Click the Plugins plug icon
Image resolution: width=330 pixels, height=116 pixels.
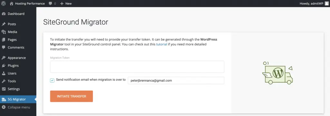click(x=4, y=66)
